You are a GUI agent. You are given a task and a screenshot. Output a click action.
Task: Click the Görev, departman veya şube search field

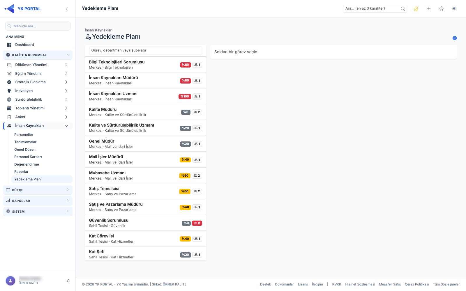(146, 50)
